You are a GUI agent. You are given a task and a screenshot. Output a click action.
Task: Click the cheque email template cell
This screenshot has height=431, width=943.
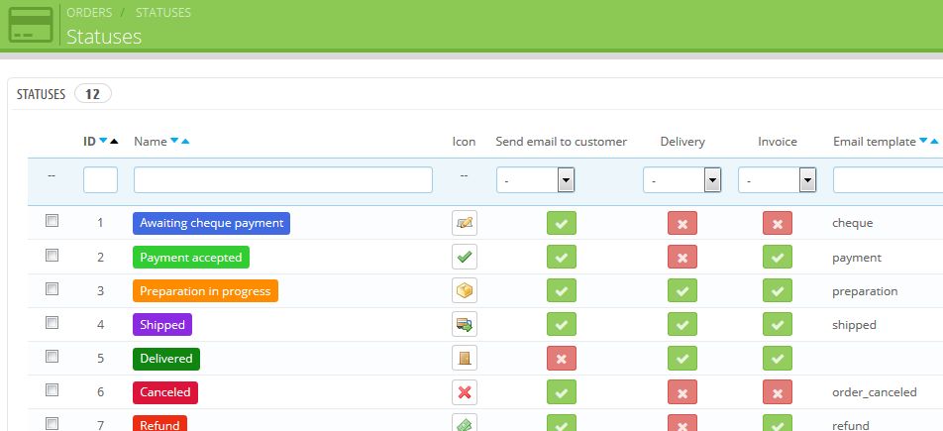852,223
